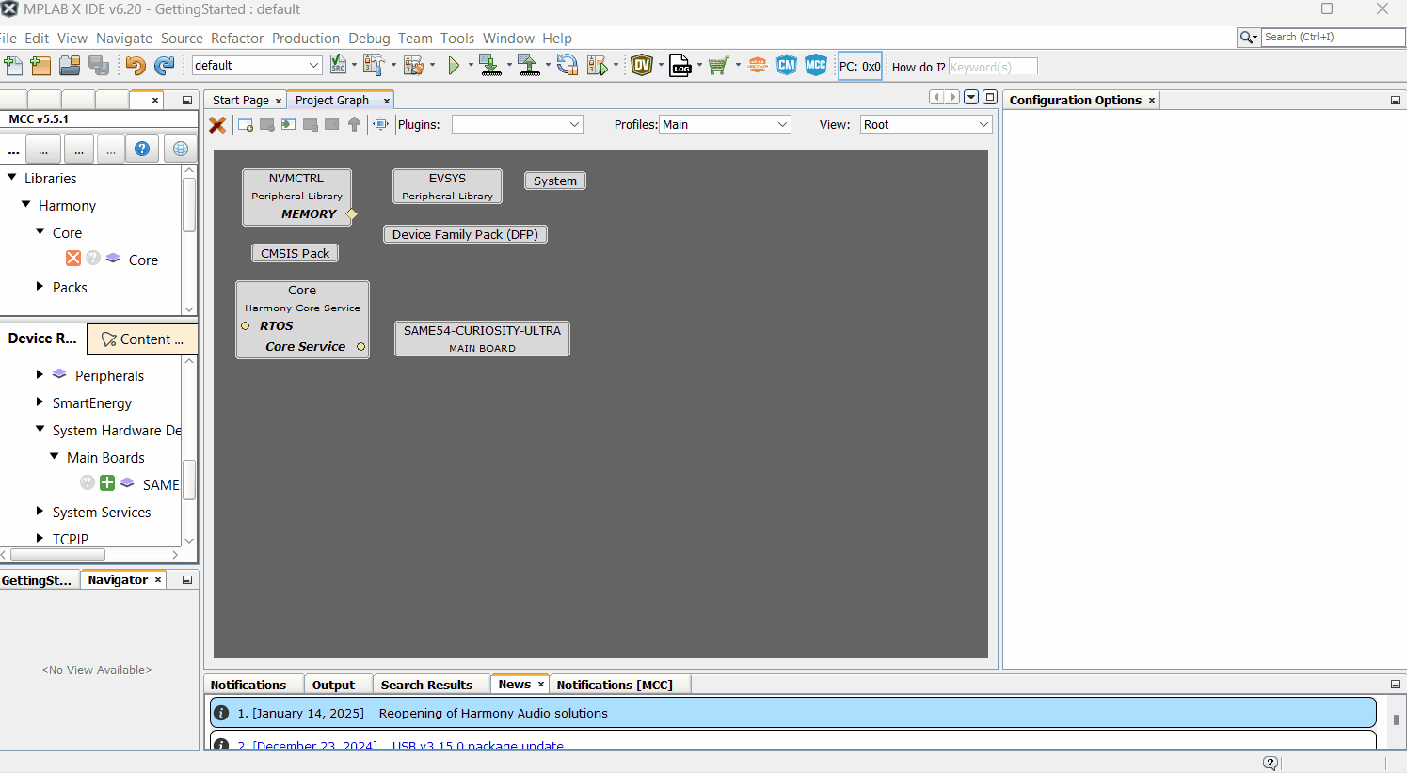Select the EVSYS Peripheral Library node

pos(447,186)
